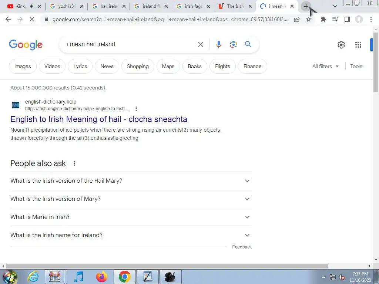Filter results by Videos
The width and height of the screenshot is (379, 284).
[x=52, y=66]
